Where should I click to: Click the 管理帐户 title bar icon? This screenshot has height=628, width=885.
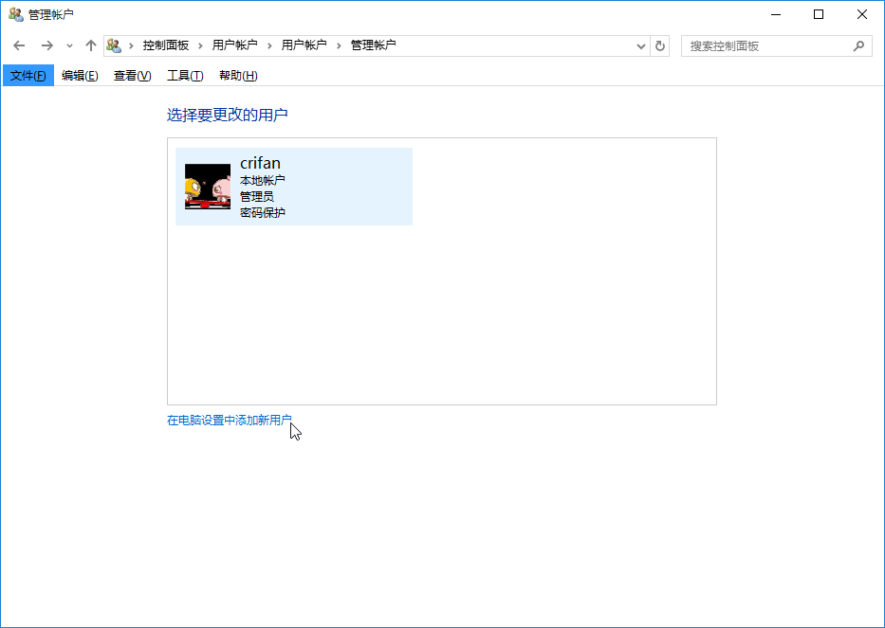[x=16, y=14]
